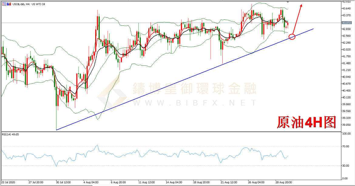The image size is (355, 186).
Task: Click the chart shift triangle marker at top
Action: [x=288, y=2]
